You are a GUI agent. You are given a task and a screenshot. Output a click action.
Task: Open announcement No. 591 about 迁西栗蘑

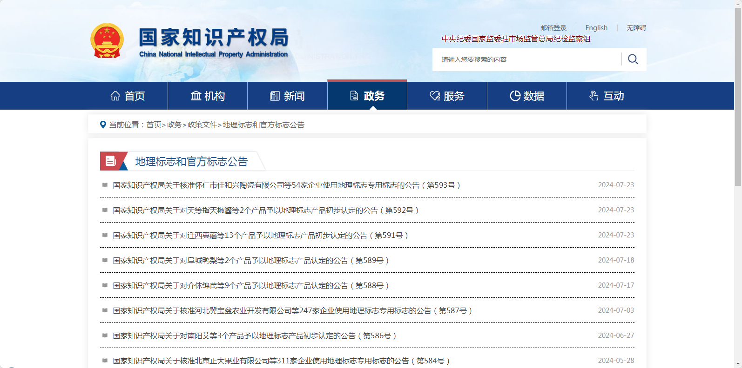pyautogui.click(x=260, y=235)
